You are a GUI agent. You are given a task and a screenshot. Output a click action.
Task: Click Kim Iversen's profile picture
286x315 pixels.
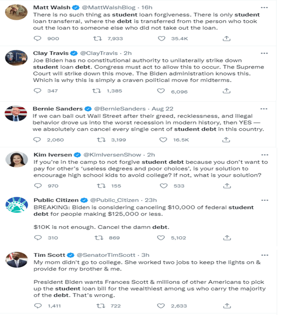click(16, 159)
